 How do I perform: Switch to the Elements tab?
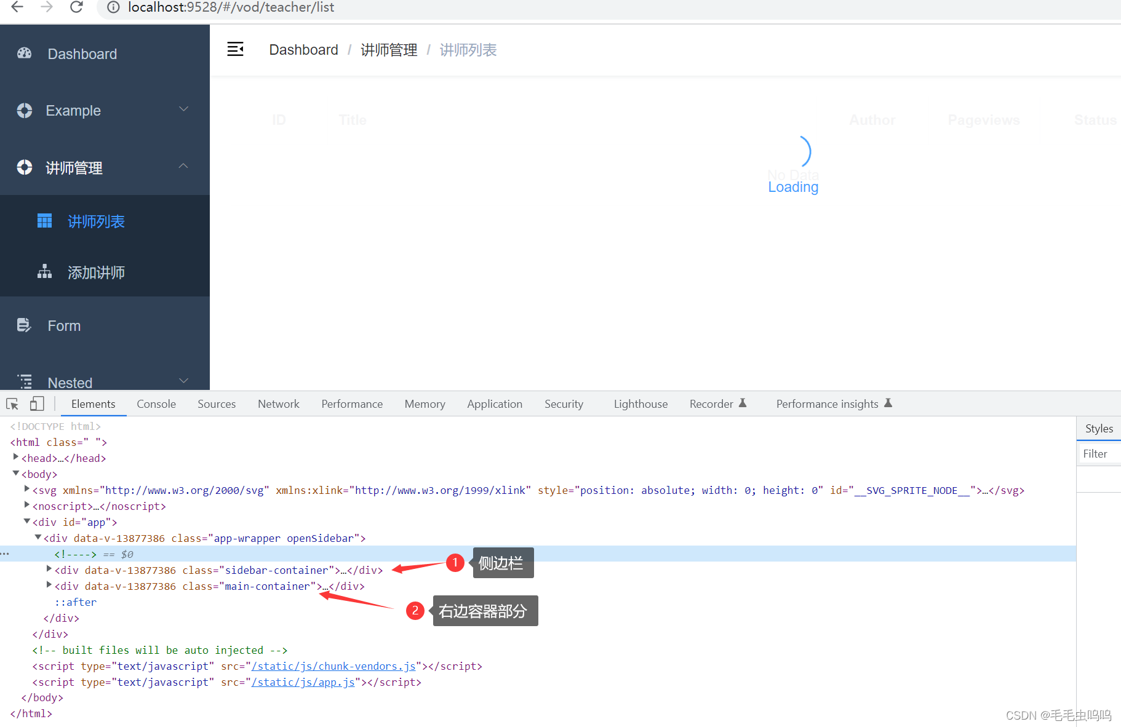click(94, 404)
